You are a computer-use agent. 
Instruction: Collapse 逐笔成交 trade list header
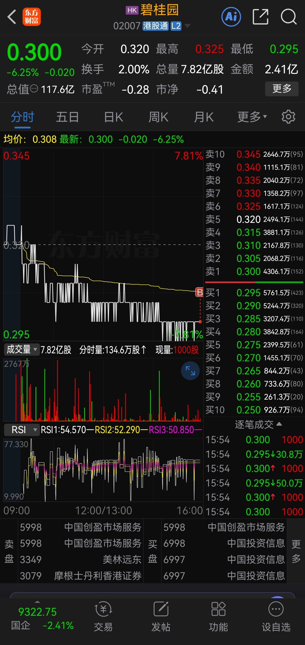click(258, 424)
